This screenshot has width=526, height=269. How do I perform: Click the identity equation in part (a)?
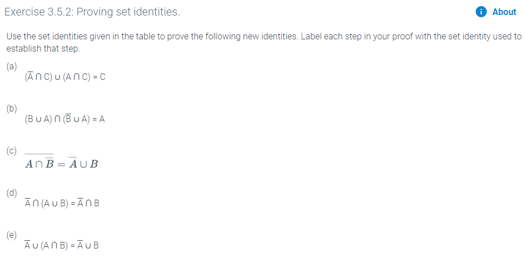click(65, 77)
